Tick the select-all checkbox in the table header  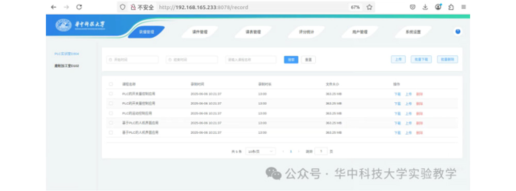[x=110, y=84]
